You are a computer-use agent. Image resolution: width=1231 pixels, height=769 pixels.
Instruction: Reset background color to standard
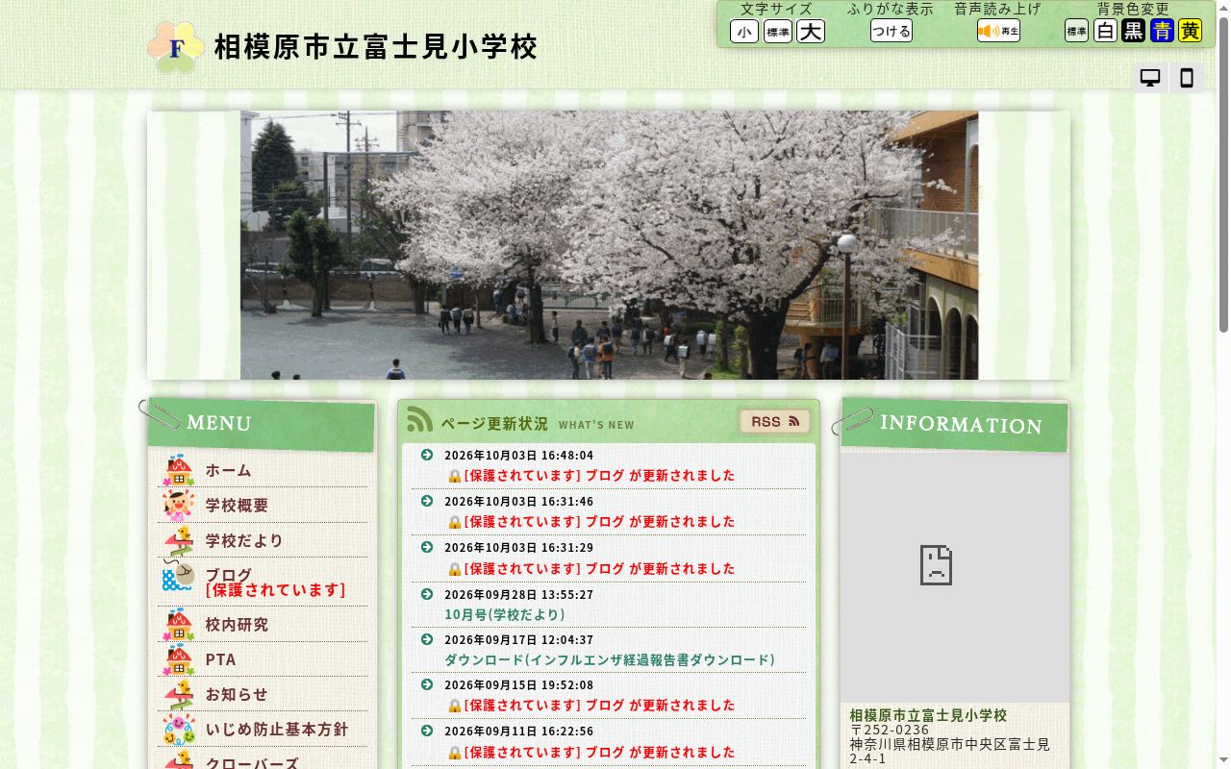tap(1076, 31)
